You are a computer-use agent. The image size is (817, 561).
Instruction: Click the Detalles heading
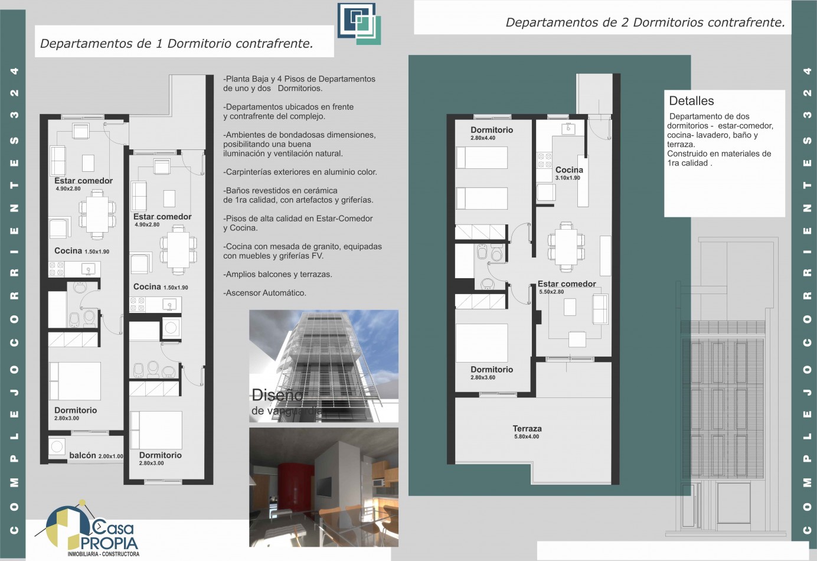coord(691,101)
